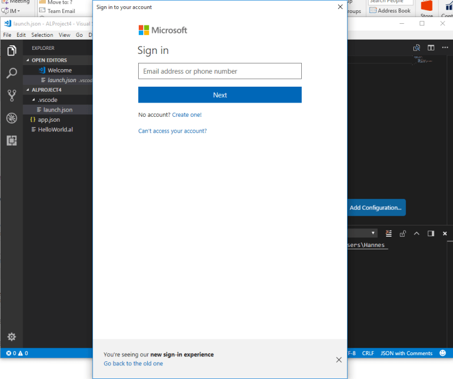The image size is (453, 379).
Task: Open HelloWorld.al in explorer
Action: click(x=58, y=130)
